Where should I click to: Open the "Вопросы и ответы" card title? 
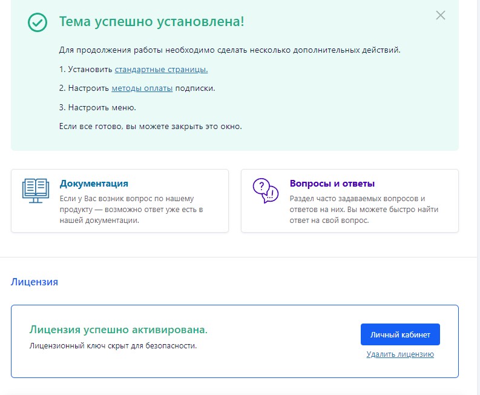[332, 184]
